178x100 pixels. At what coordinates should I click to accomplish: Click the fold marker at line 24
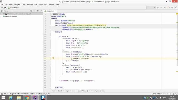[x=51, y=65]
